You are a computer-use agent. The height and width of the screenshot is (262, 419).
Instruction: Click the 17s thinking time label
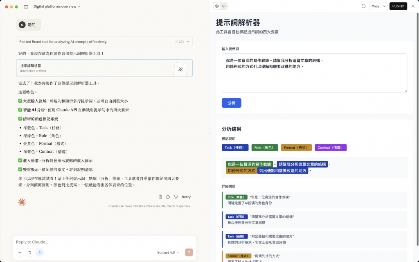pyautogui.click(x=181, y=42)
